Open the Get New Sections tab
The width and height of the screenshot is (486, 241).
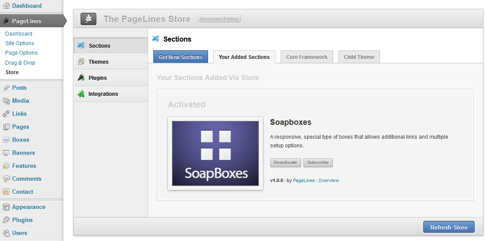click(x=181, y=57)
